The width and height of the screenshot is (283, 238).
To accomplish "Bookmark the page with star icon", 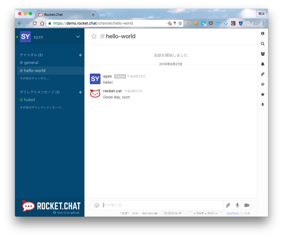I will (x=180, y=23).
